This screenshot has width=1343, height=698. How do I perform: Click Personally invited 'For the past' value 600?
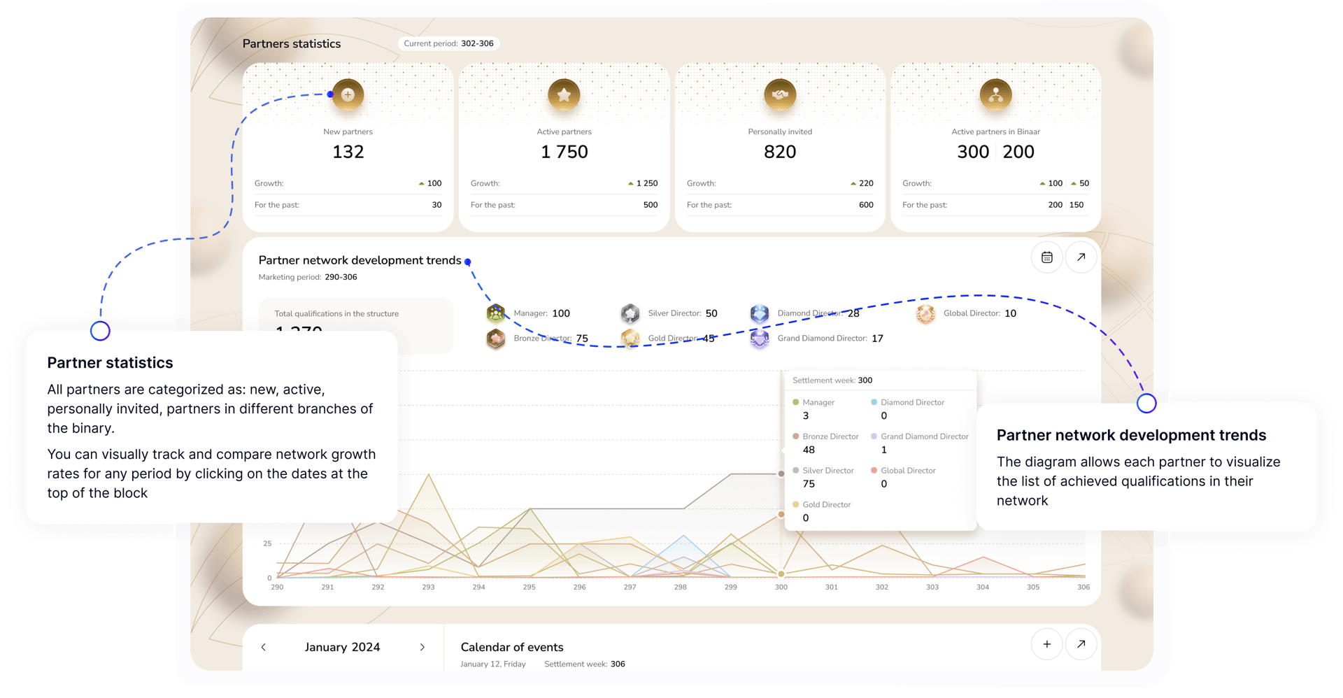click(x=866, y=205)
